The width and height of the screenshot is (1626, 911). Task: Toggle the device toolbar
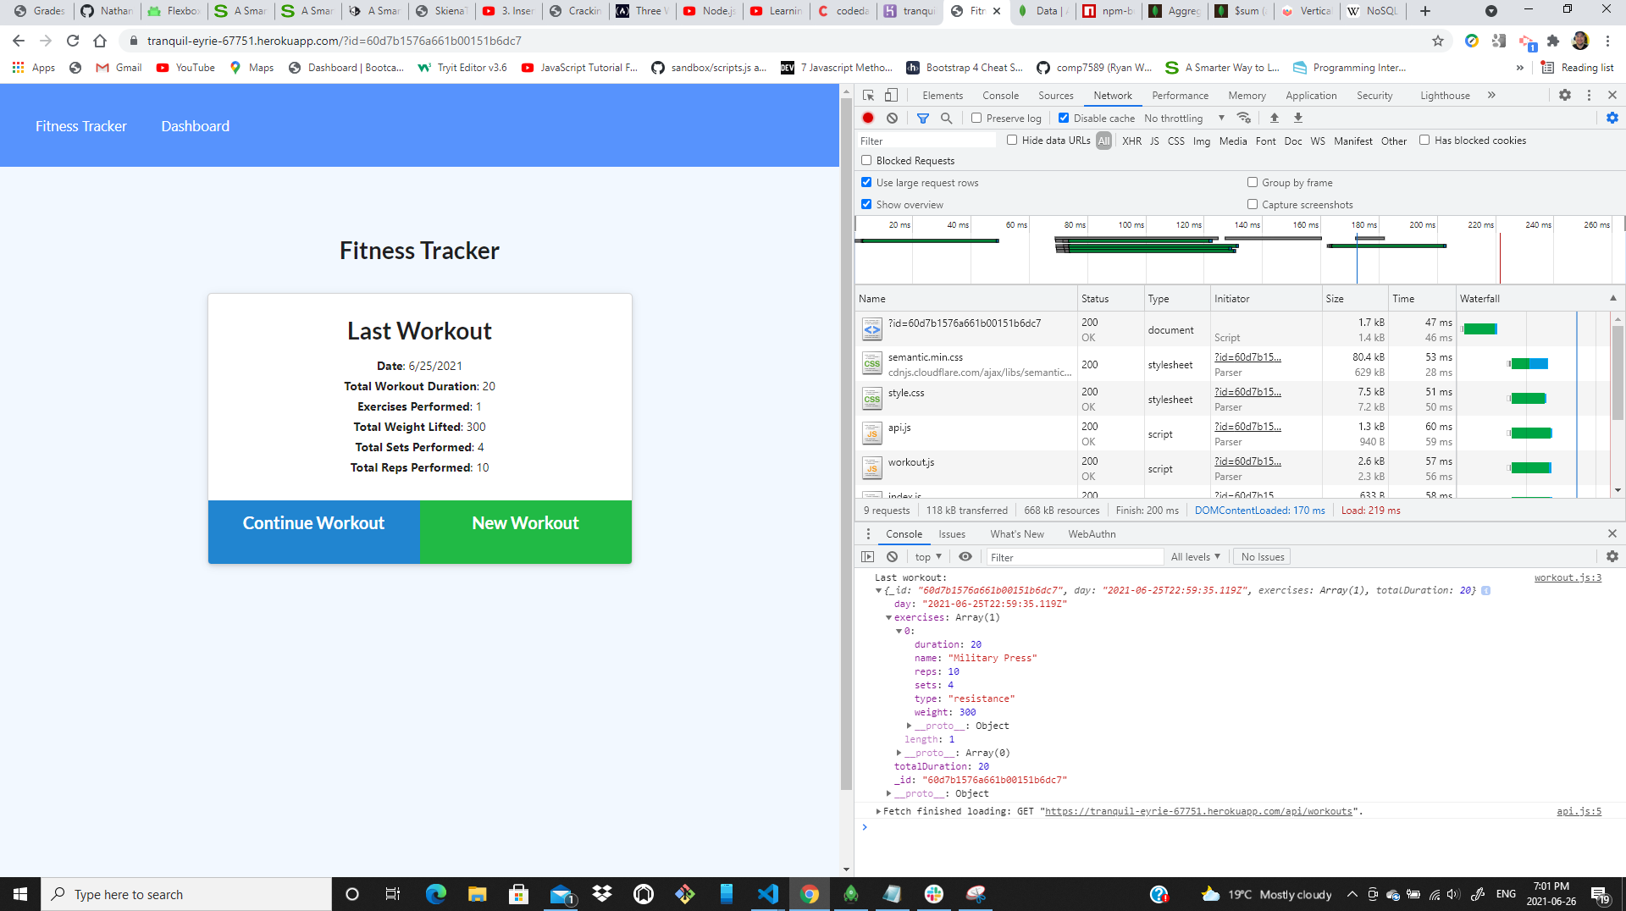[891, 95]
